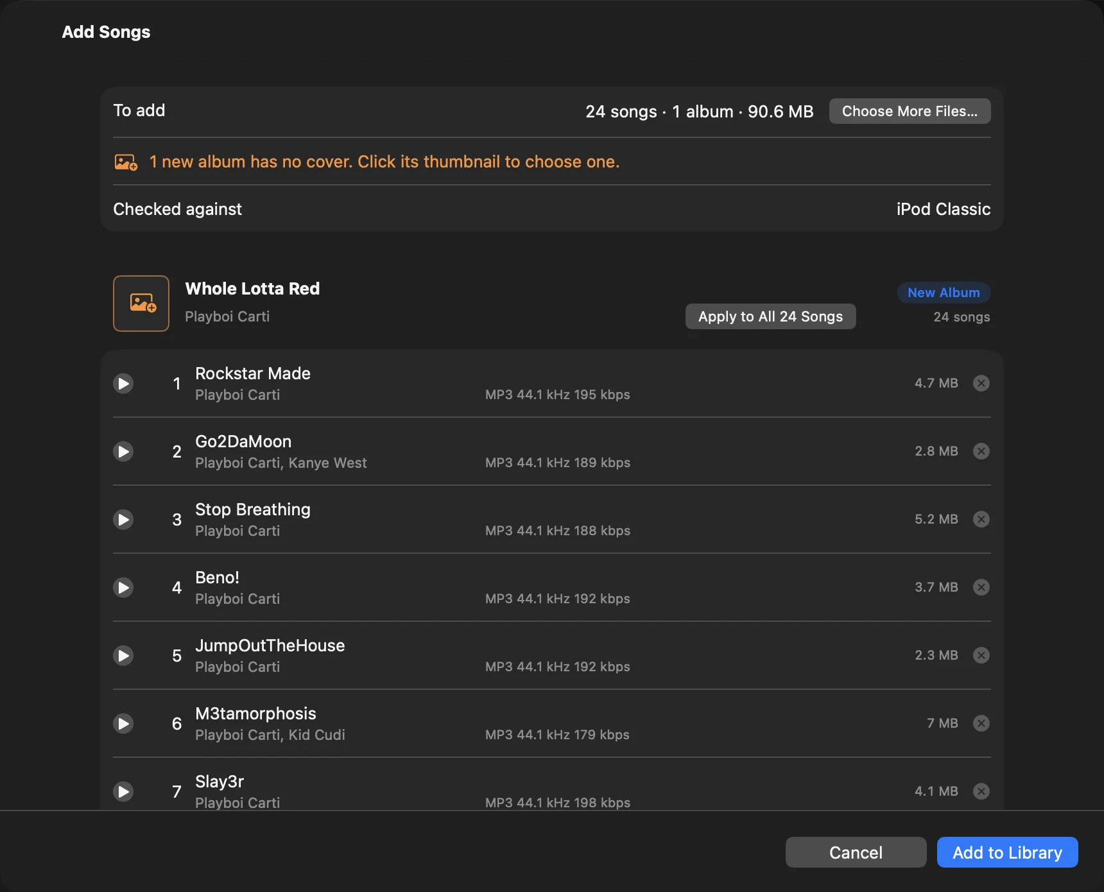The width and height of the screenshot is (1104, 892).
Task: Click the MP3 44.1 kHz 179 kbps text
Action: 557,735
